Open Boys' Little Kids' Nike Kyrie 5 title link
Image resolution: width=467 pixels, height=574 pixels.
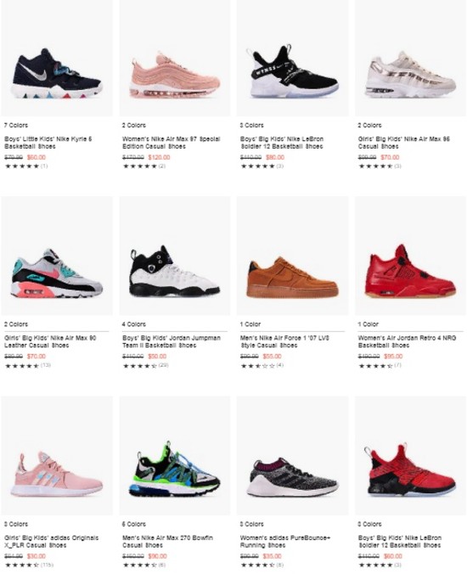click(x=48, y=143)
